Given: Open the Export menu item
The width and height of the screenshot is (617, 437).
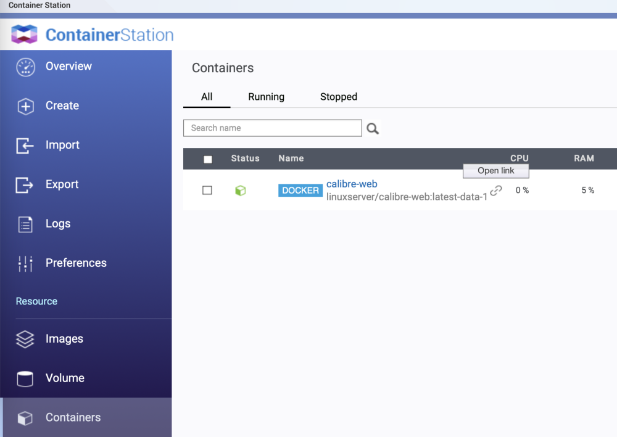Looking at the screenshot, I should pyautogui.click(x=86, y=184).
